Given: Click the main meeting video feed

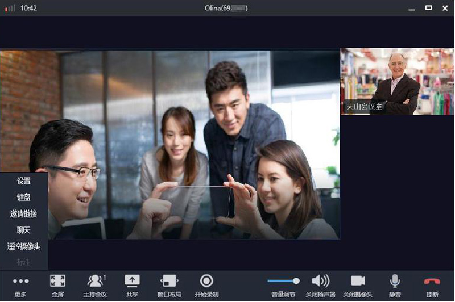Looking at the screenshot, I should tap(169, 145).
